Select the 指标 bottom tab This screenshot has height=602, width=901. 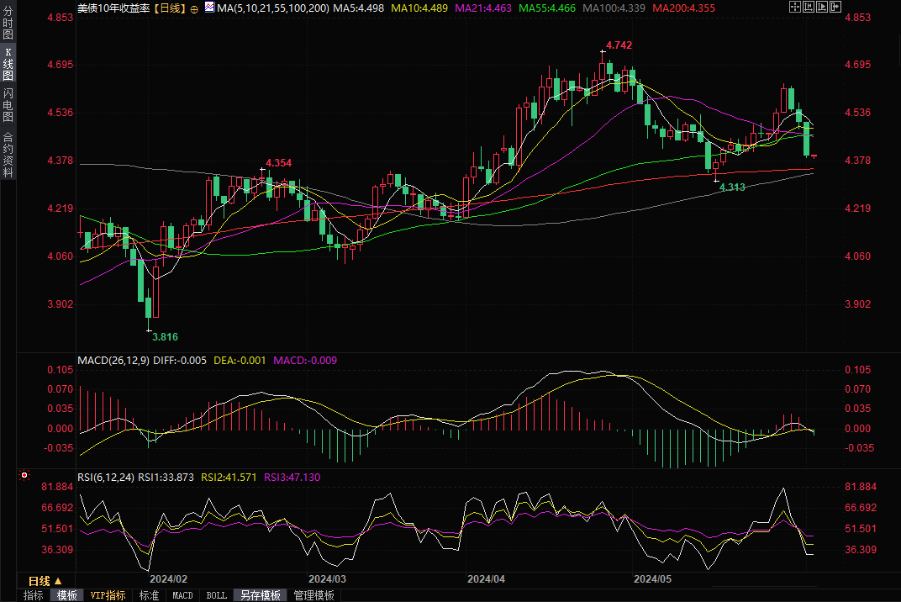pyautogui.click(x=34, y=595)
